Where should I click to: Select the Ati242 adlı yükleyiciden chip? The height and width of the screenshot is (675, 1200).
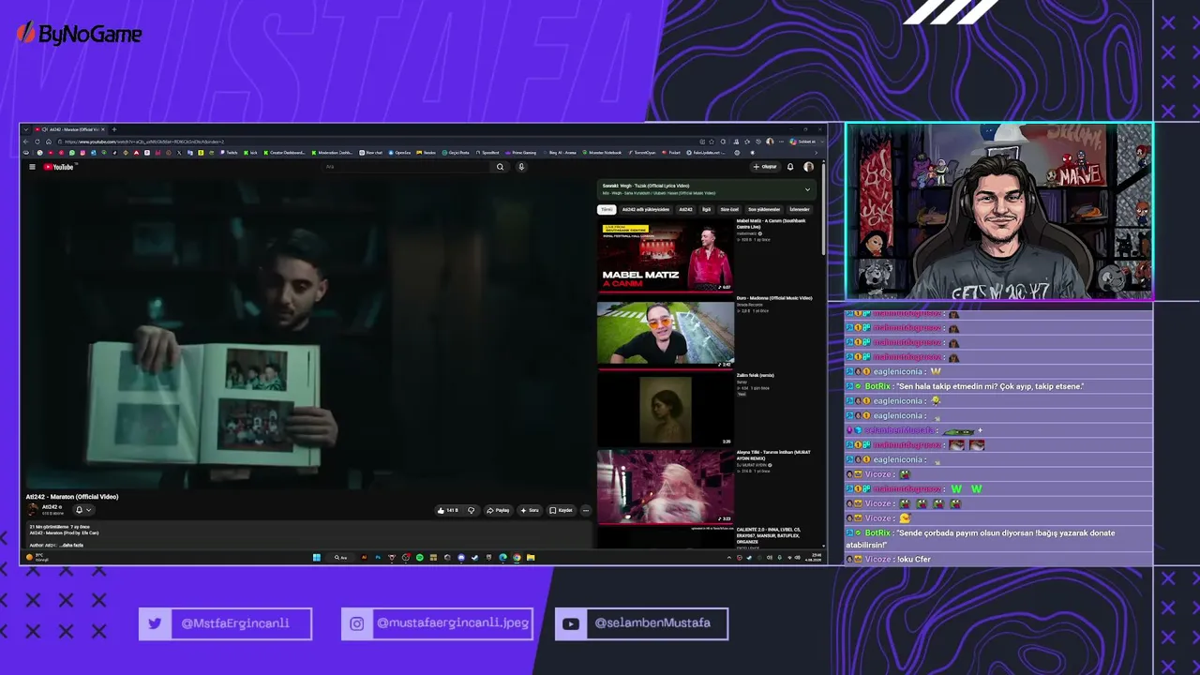646,210
